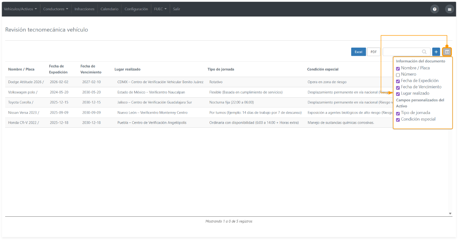This screenshot has height=240, width=459.
Task: Open the Calendario menu item
Action: (x=110, y=9)
